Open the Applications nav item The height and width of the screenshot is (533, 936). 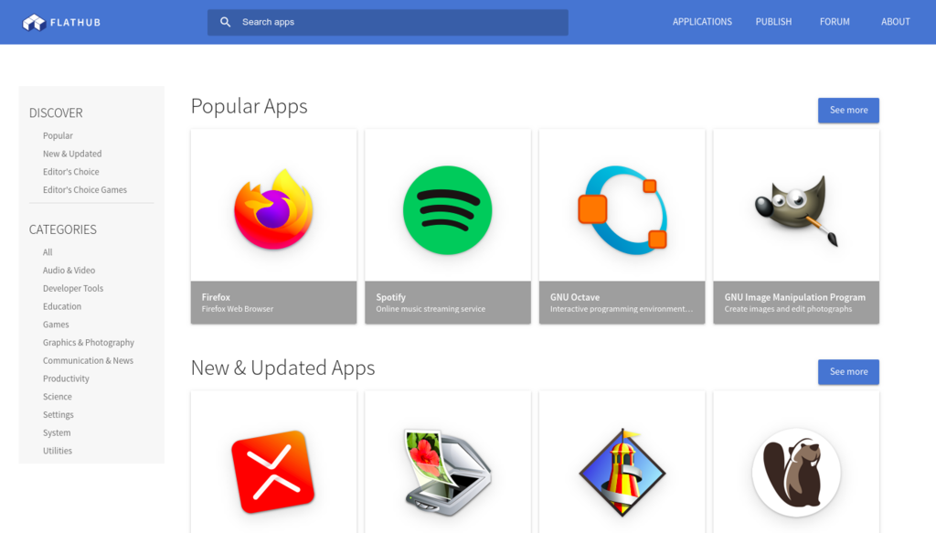click(x=702, y=22)
